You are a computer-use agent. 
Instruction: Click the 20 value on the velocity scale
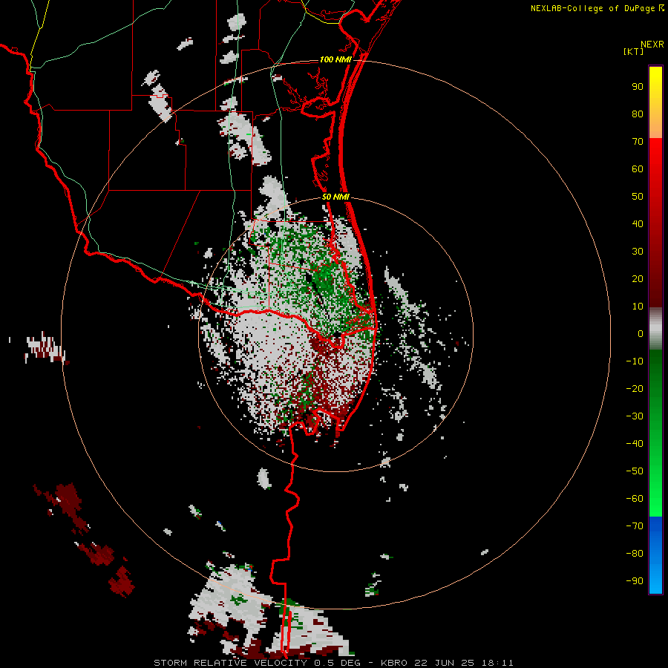point(638,279)
